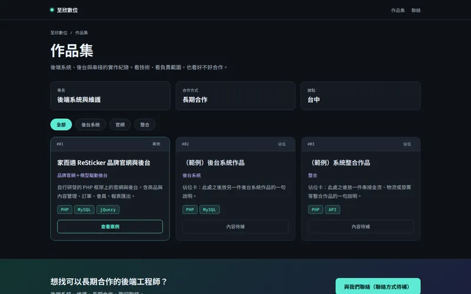The image size is (471, 294).
Task: Click the purple 後台系統 label in card #02
Action: 192,175
